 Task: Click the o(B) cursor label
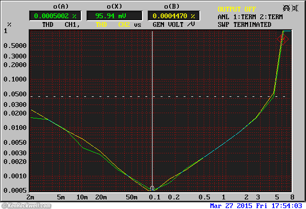[x=173, y=7]
